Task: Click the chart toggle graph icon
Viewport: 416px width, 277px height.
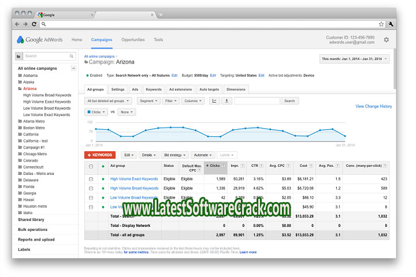Action: pyautogui.click(x=214, y=100)
